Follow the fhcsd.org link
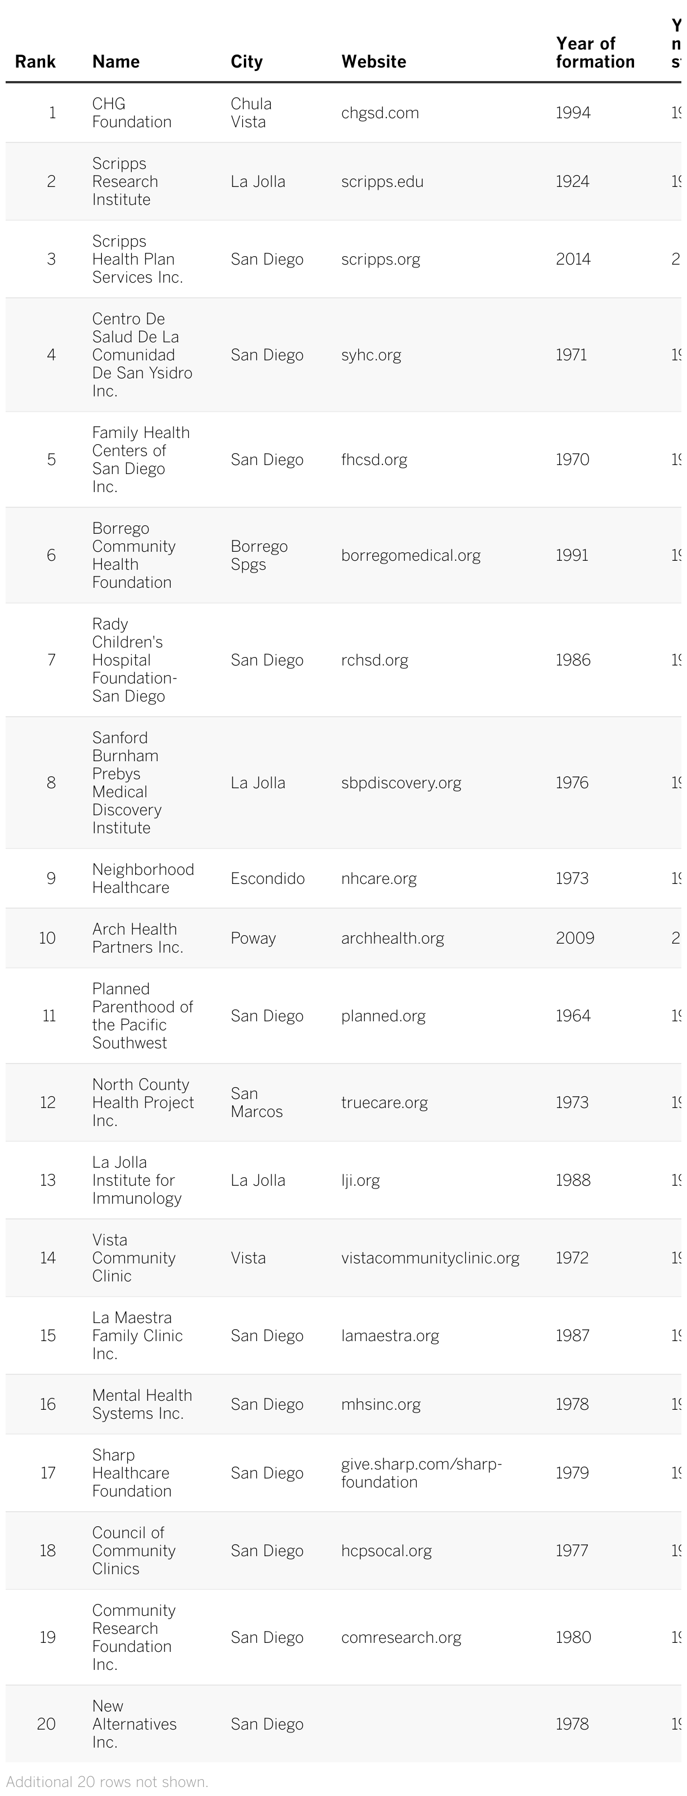Image resolution: width=687 pixels, height=1796 pixels. (x=374, y=459)
